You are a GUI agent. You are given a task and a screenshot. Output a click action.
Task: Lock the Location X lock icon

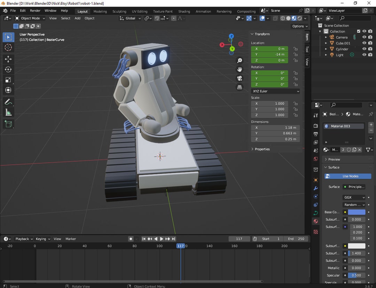(x=296, y=49)
